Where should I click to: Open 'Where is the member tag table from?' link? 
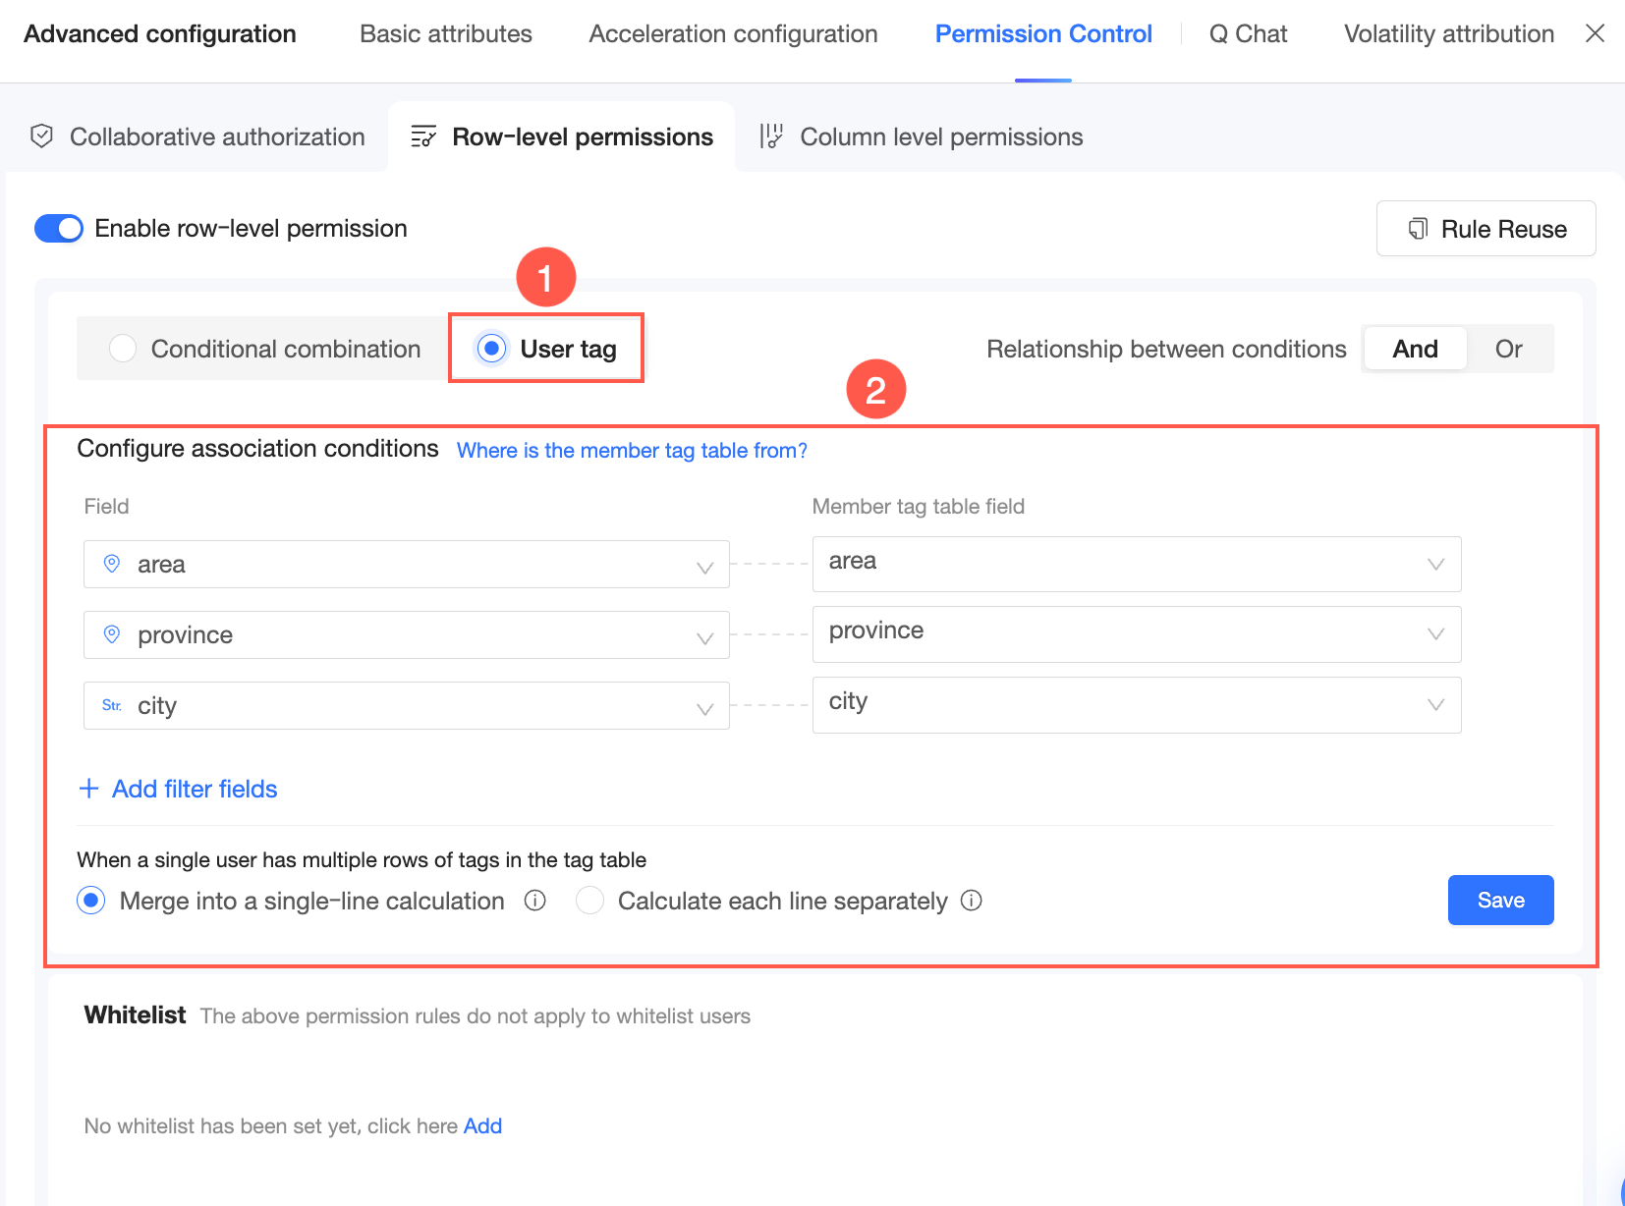click(632, 451)
